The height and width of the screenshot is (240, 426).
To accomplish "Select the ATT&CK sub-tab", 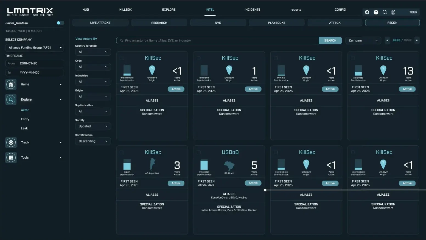I will 335,23.
